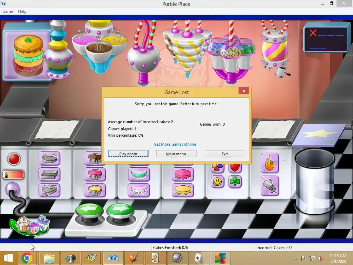This screenshot has height=265, width=353.
Task: Click the red pressure gauge bar
Action: pyautogui.click(x=13, y=175)
